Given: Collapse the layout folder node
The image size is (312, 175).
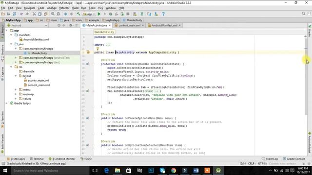Looking at the screenshot, I should pos(16,76).
